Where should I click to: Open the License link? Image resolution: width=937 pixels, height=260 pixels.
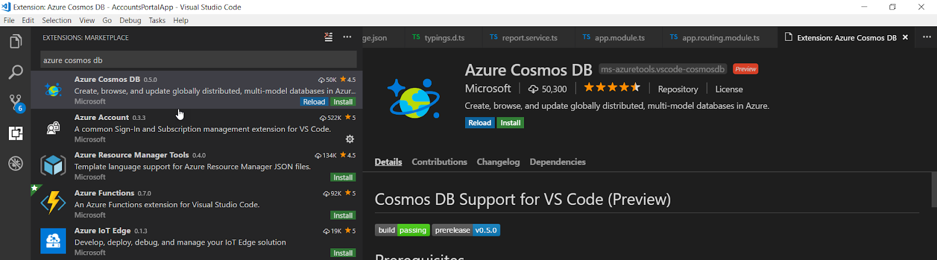729,89
